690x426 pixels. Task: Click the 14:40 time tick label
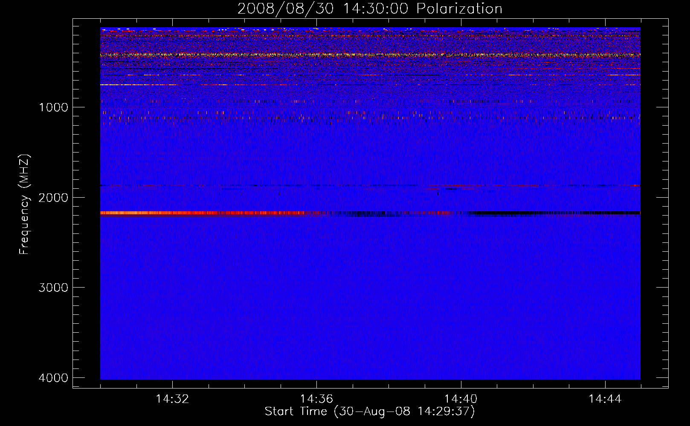tap(461, 399)
